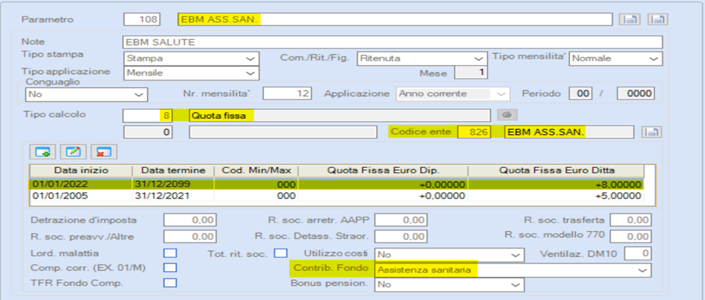Click the R. soc. Detass. Straor. field
Viewport: 705px width, 300px height.
click(x=401, y=236)
